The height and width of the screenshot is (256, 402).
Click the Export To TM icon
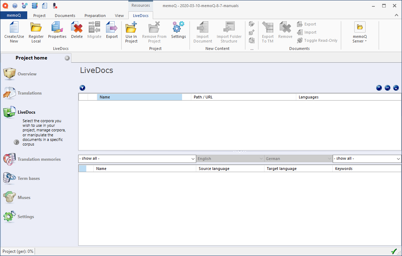[268, 32]
